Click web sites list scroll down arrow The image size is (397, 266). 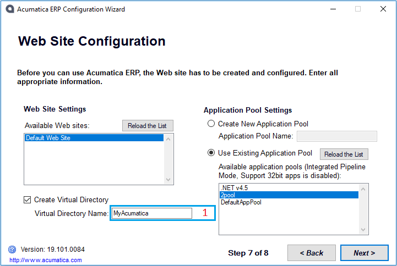[168, 180]
